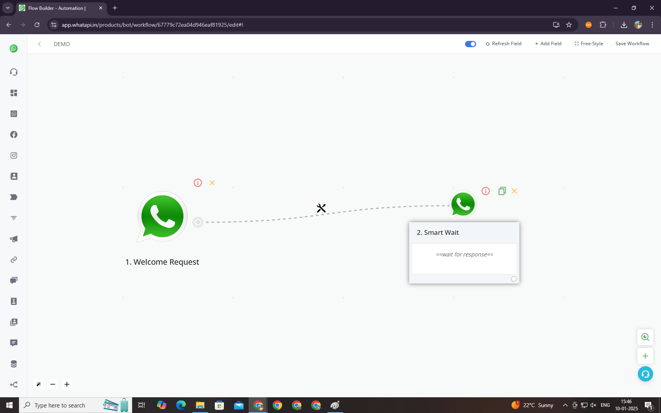The image size is (661, 413).
Task: Open File Explorer from taskbar
Action: (x=200, y=405)
